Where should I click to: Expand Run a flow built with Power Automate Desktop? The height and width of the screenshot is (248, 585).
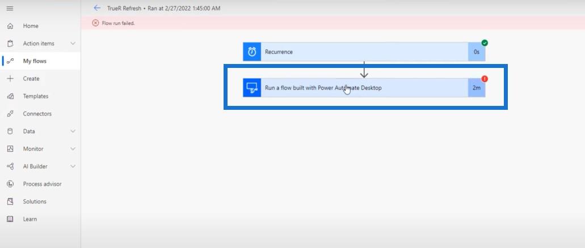tap(364, 88)
